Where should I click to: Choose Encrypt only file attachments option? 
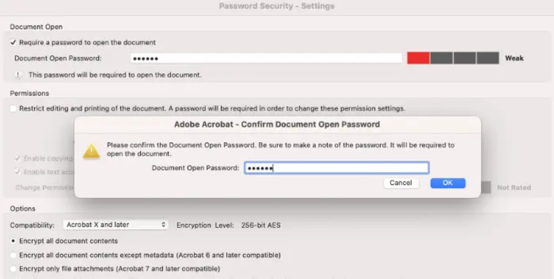(x=14, y=269)
